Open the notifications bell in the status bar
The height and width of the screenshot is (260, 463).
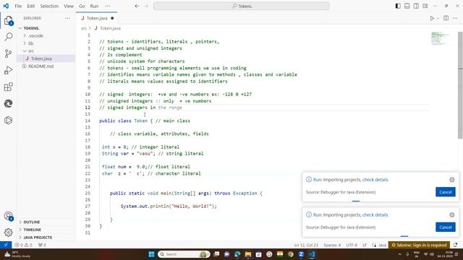[456, 245]
